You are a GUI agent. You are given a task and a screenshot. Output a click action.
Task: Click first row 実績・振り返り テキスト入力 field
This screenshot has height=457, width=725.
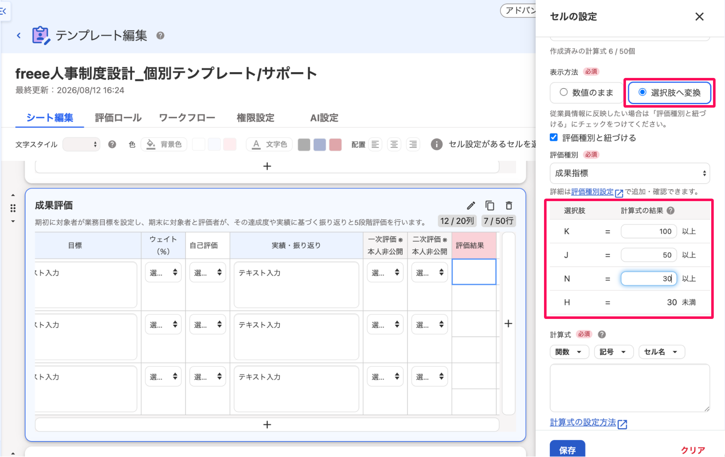296,285
